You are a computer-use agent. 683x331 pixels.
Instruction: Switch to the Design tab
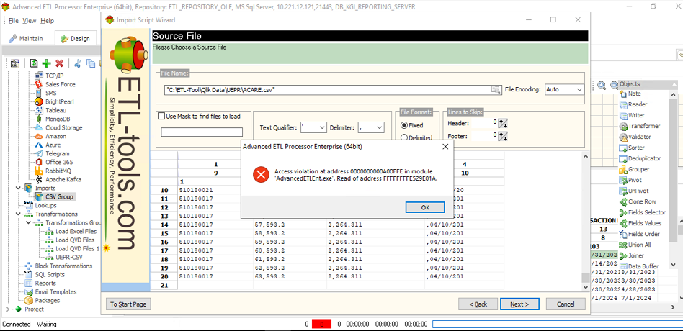tap(76, 38)
